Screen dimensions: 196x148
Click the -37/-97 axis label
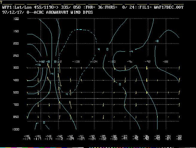click(125, 137)
